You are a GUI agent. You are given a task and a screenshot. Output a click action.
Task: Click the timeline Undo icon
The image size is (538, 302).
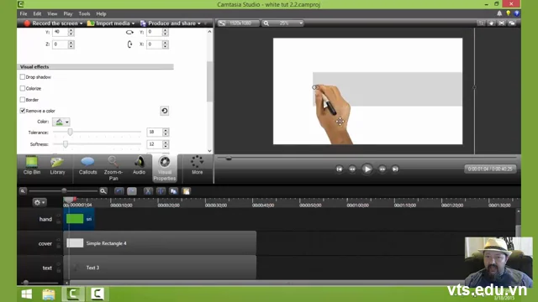(x=119, y=191)
